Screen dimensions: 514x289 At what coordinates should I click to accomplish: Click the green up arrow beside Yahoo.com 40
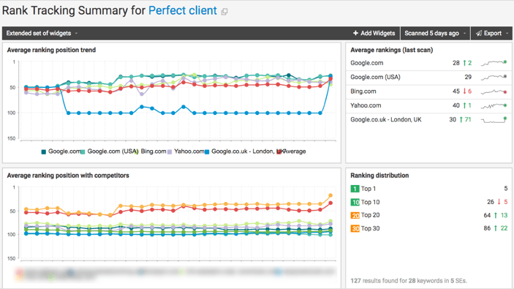tap(464, 105)
